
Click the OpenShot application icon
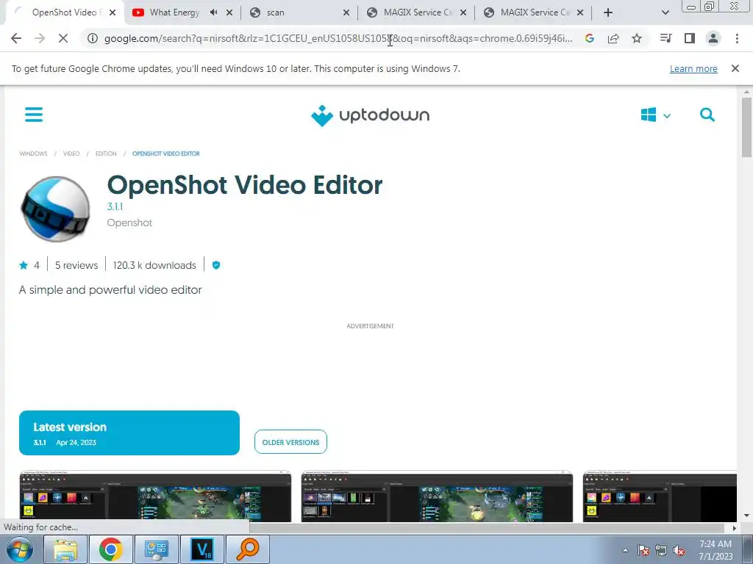tap(55, 209)
